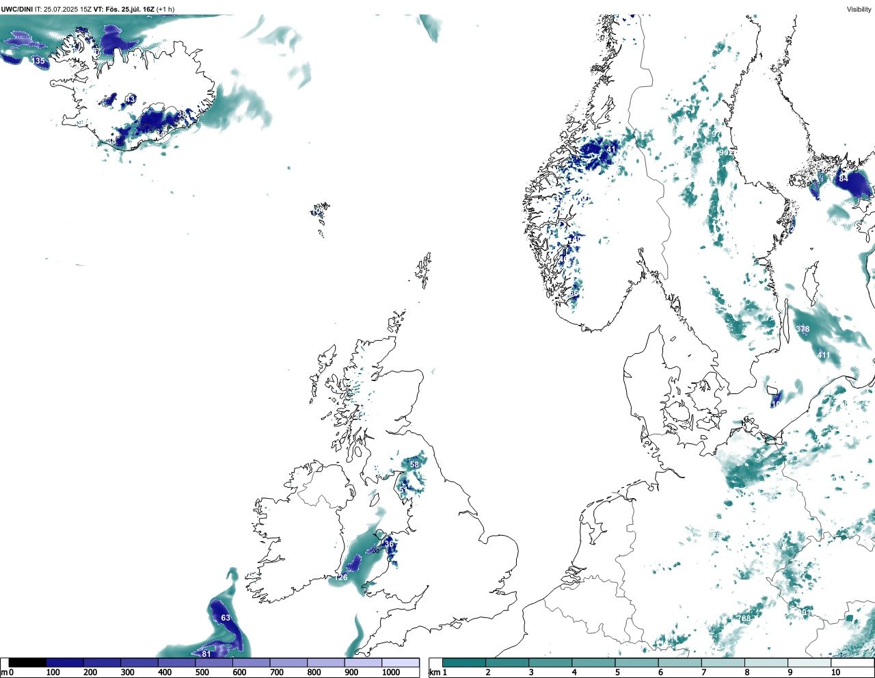Click the dark teal 1–2 km legend swatch
The height and width of the screenshot is (678, 875).
point(464,662)
